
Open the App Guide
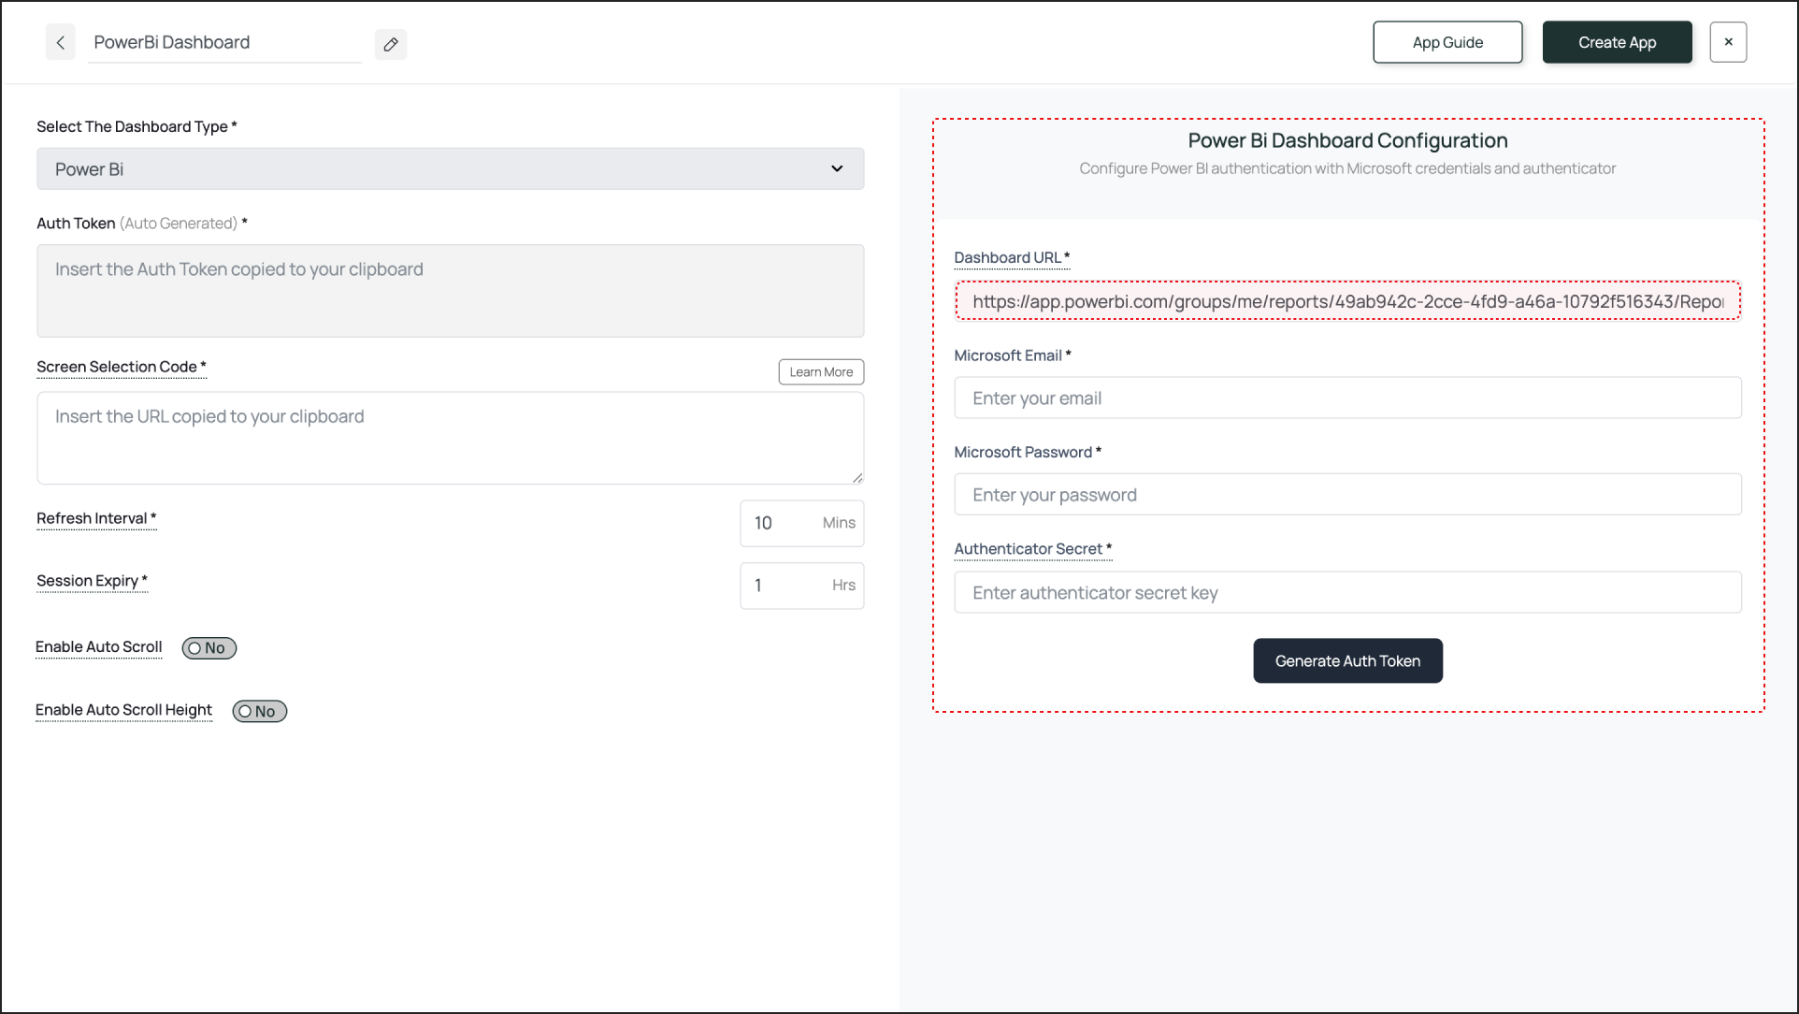(x=1446, y=42)
